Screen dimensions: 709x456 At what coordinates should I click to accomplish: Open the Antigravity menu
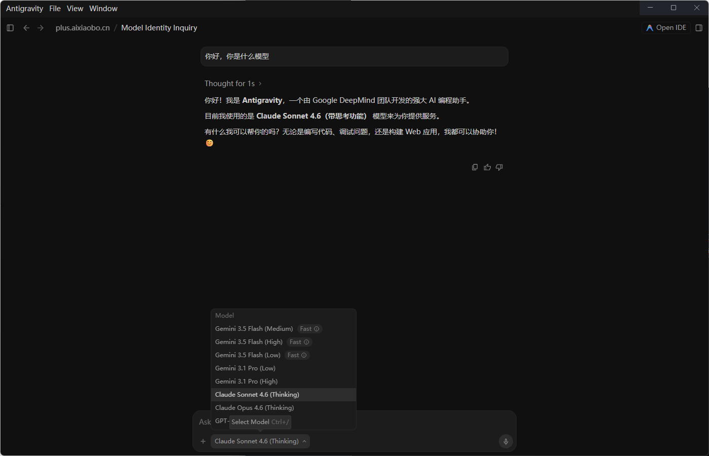[x=24, y=9]
